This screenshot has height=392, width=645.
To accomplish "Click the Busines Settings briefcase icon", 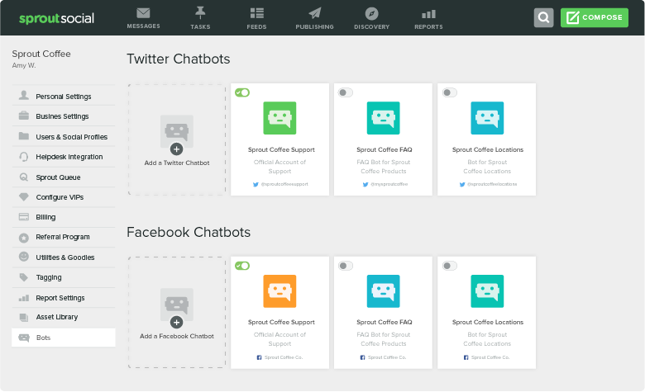I will coord(24,116).
